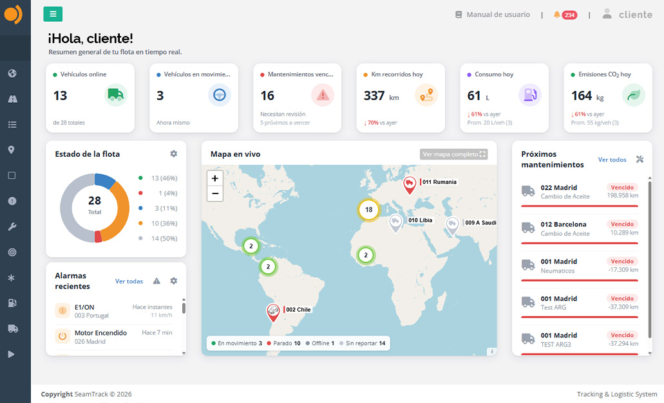
Task: Open the wrench maintenance sidebar icon
Action: click(x=12, y=227)
